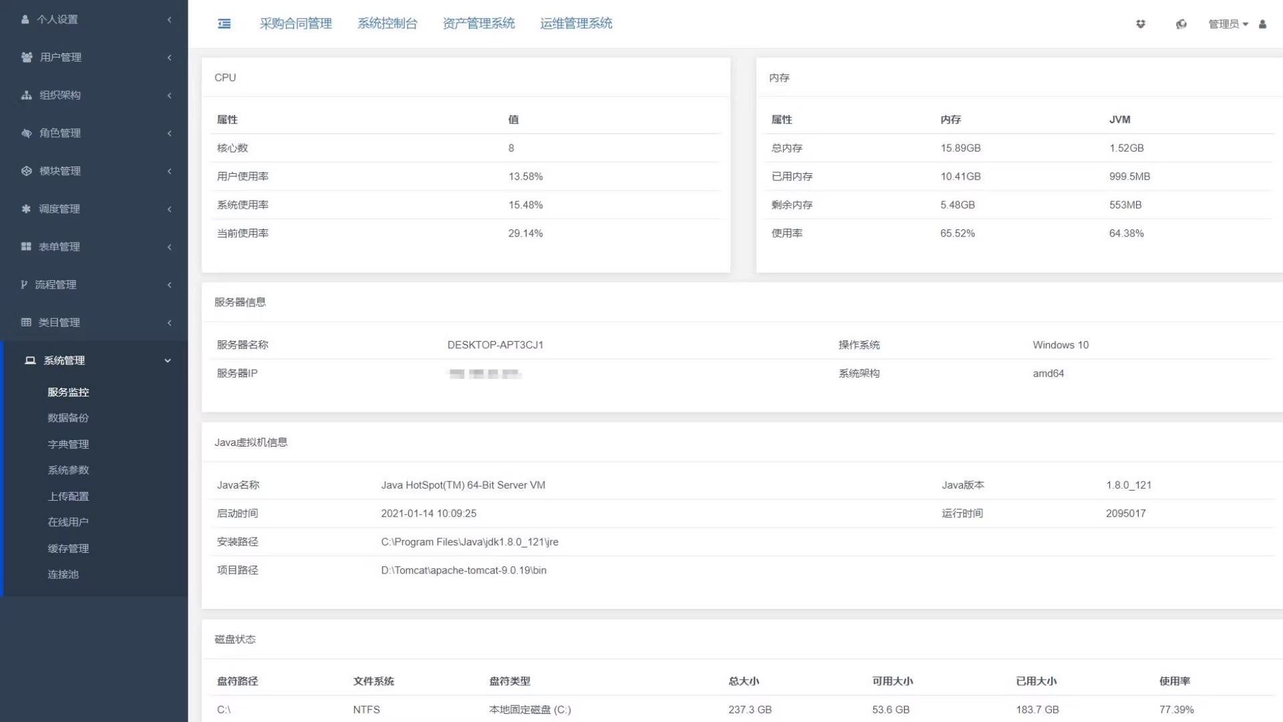Open the 资产管理系统 tab
Viewport: 1283px width, 722px height.
pos(478,24)
